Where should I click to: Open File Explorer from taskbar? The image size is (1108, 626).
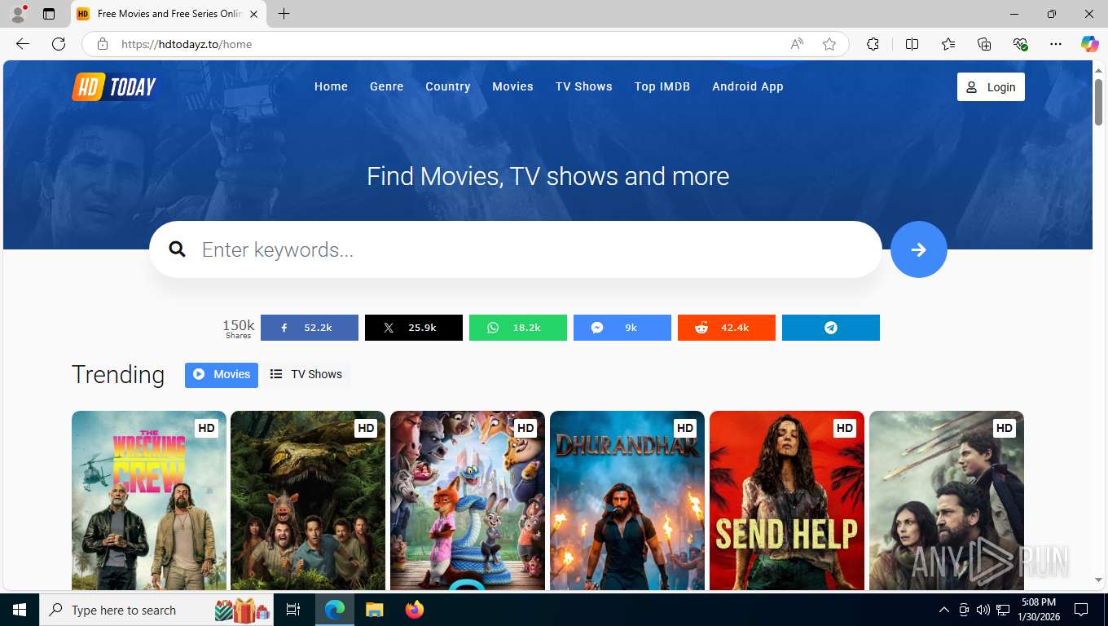[x=374, y=610]
